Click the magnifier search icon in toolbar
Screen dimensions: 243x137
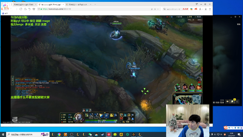164,9
